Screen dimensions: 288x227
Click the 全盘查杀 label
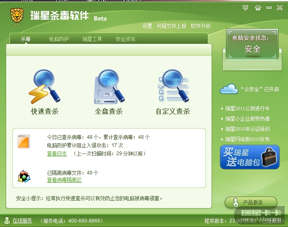click(109, 111)
